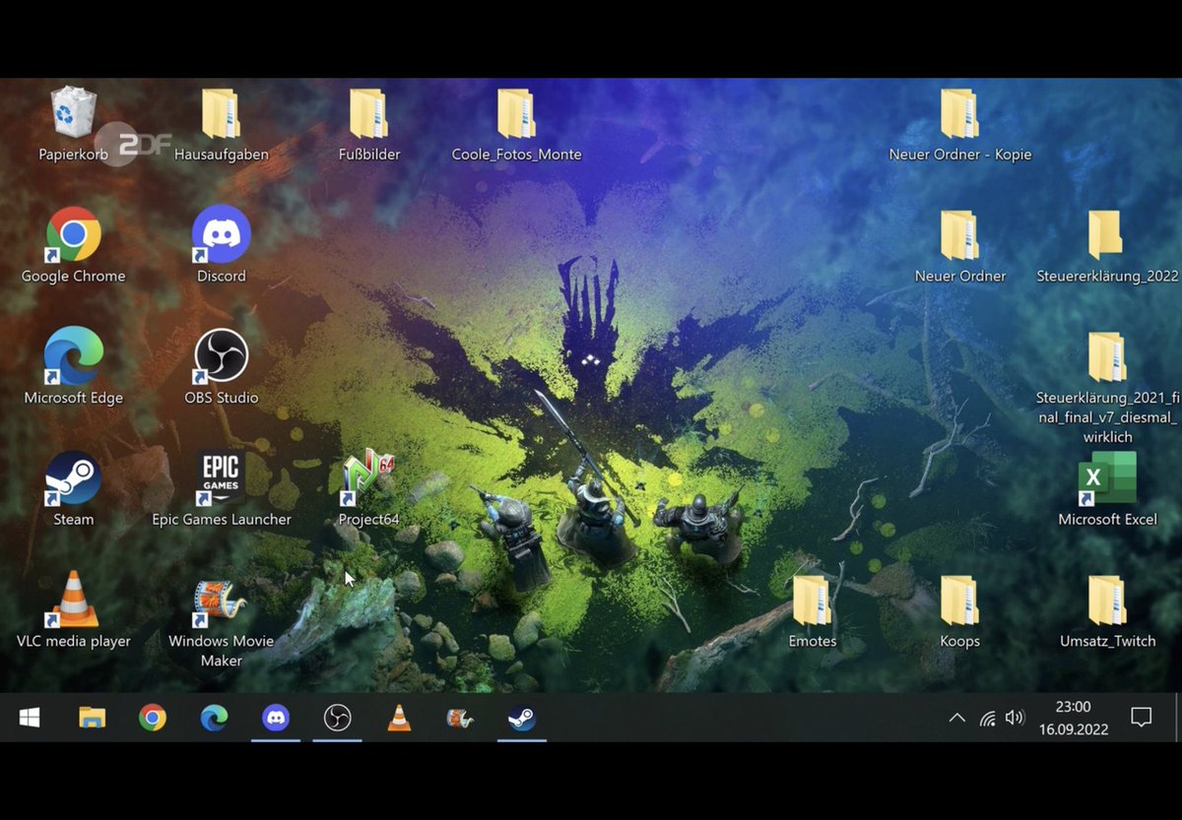Open the Umsatz_Twitch folder
Screen dimensions: 1182x820
(x=1106, y=599)
